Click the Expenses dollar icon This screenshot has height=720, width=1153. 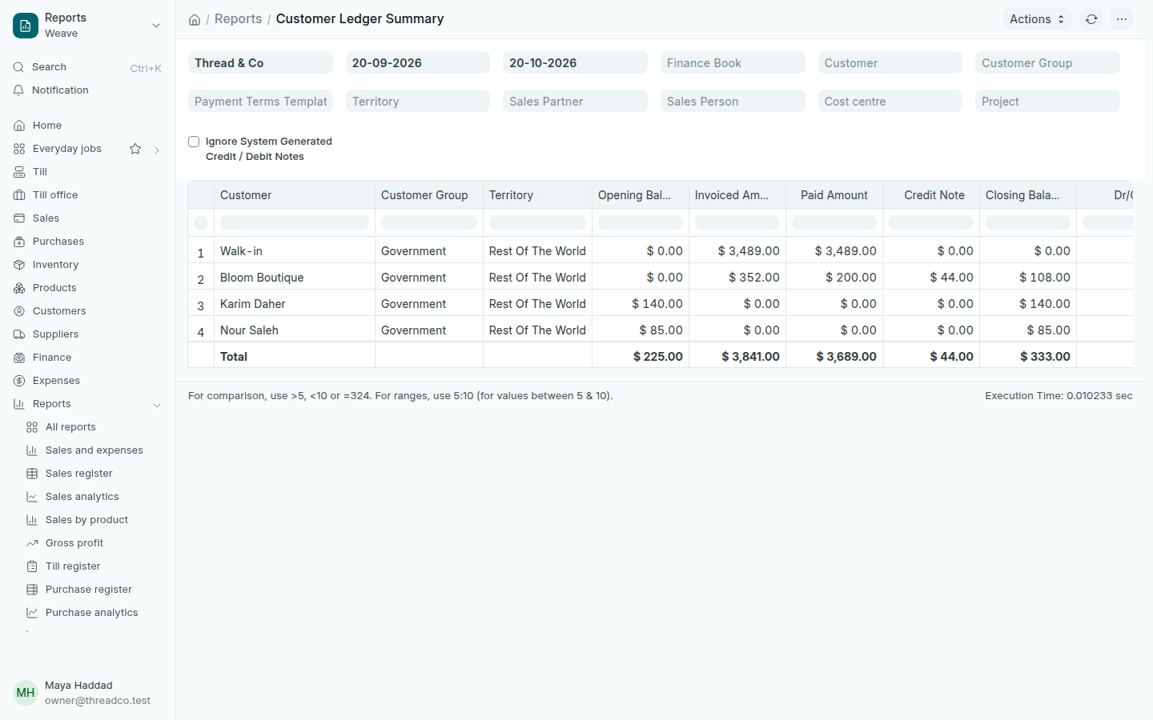[x=19, y=381]
